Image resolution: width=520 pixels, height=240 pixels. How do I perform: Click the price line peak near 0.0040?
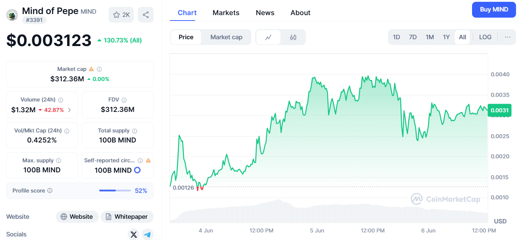pos(367,76)
